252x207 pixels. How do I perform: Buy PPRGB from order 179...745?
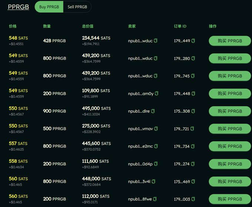tap(230, 76)
